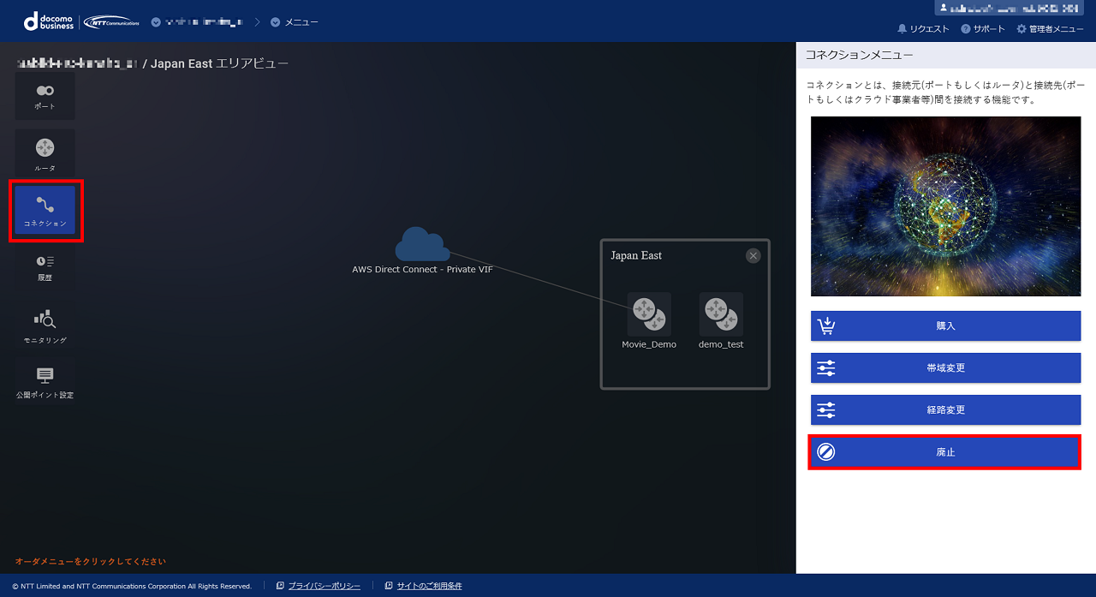Open public point settings (公開ポイント設定) icon
This screenshot has width=1096, height=597.
45,381
